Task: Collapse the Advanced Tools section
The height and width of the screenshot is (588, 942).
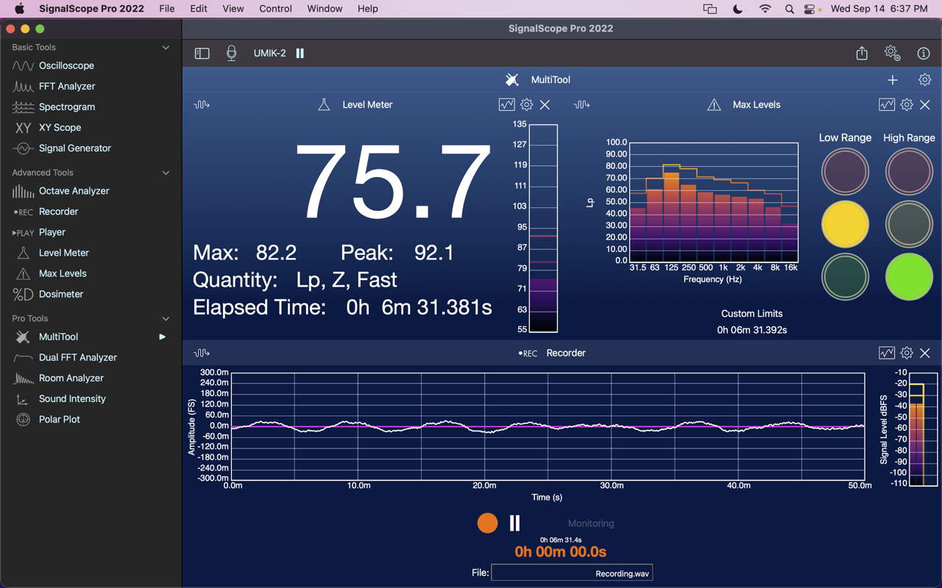Action: [166, 173]
